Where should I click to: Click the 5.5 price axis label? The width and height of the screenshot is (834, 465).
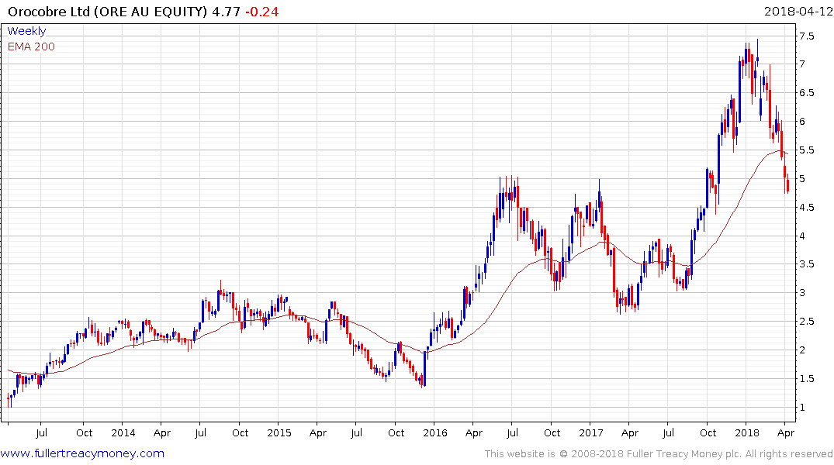pos(806,150)
